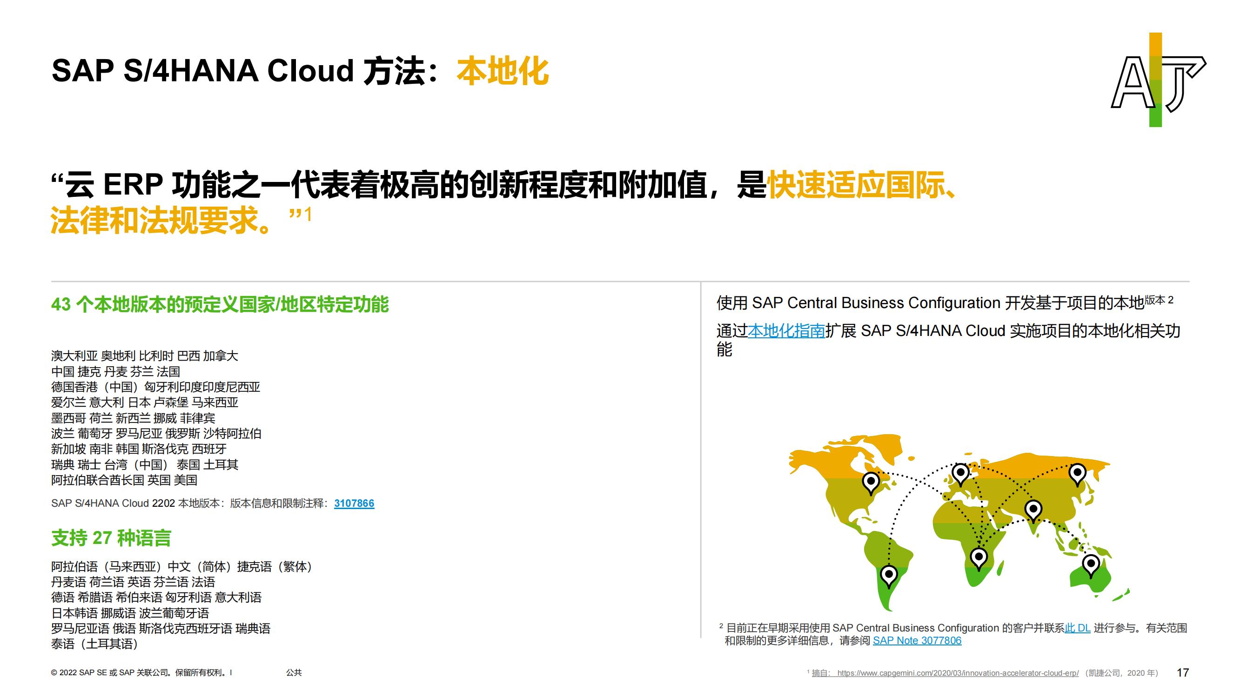Click the heading 43 个本地版本的预定义国家/地区特定功能
The image size is (1241, 698).
(220, 304)
